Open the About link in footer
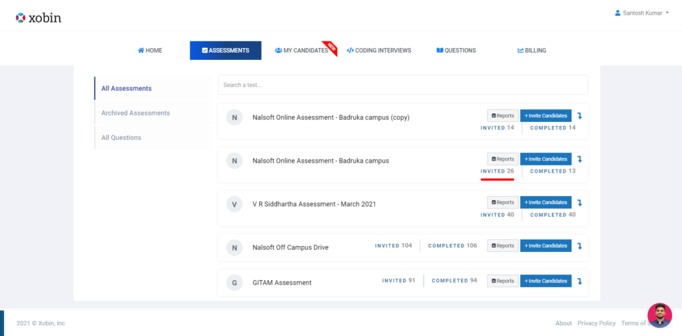Screen dimensions: 682x336 coord(563,323)
